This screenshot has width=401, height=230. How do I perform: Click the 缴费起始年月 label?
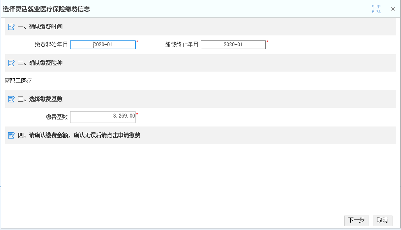[51, 45]
